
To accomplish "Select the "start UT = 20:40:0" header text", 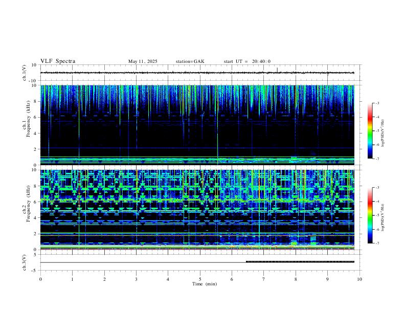I will pyautogui.click(x=247, y=61).
